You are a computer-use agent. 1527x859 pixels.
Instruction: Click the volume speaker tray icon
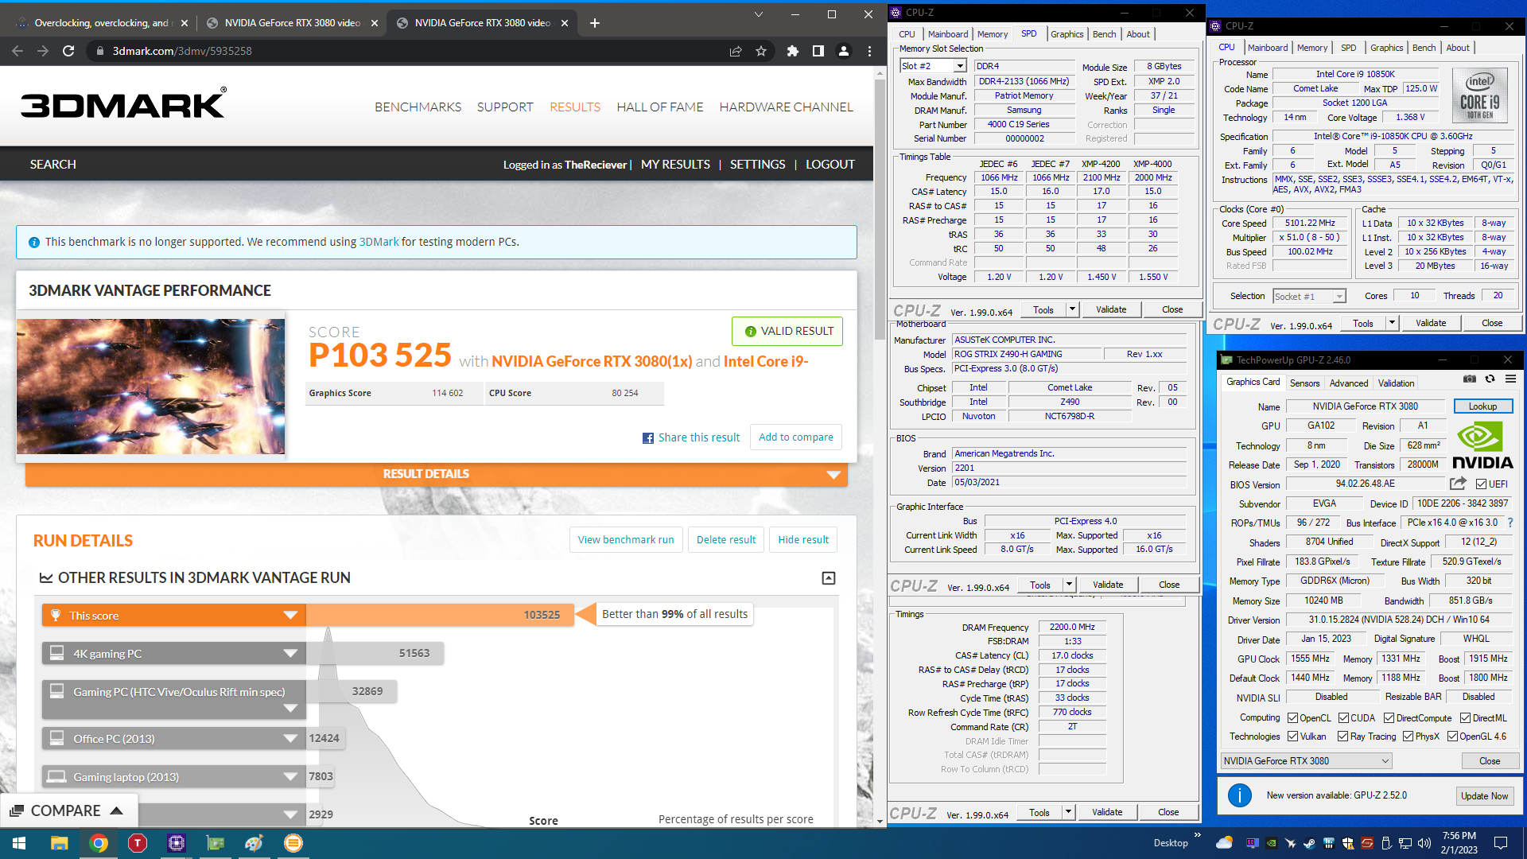(1424, 843)
